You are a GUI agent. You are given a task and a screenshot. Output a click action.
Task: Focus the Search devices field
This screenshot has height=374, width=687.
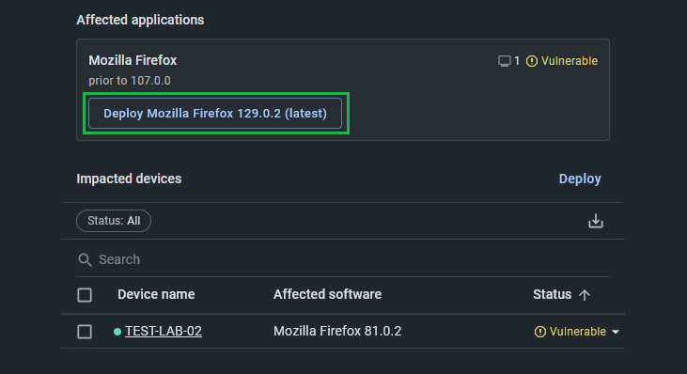click(343, 259)
